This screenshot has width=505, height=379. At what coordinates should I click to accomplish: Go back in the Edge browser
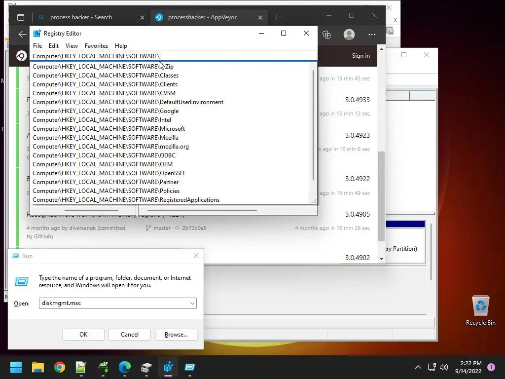[x=22, y=34]
